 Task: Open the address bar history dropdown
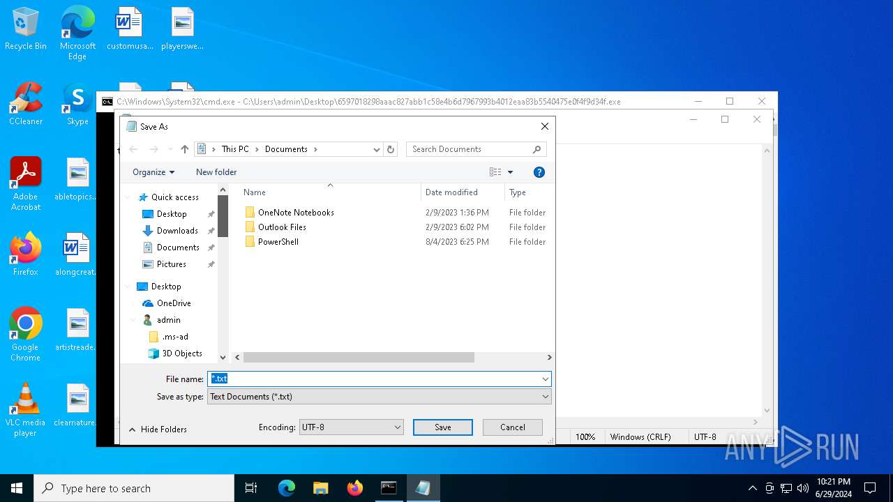pyautogui.click(x=377, y=149)
